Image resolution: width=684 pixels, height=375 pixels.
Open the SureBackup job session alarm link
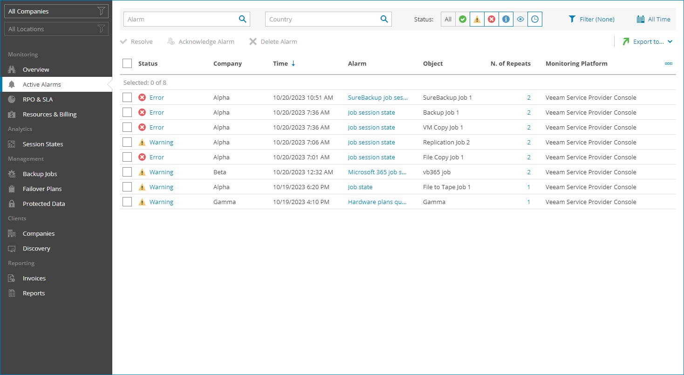(378, 97)
